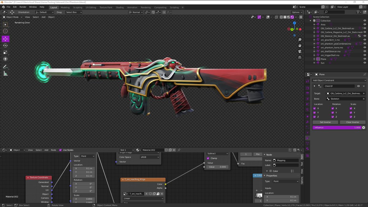Pin the properties editor to Plane
Viewport: 368px width, 207px height.
point(364,75)
